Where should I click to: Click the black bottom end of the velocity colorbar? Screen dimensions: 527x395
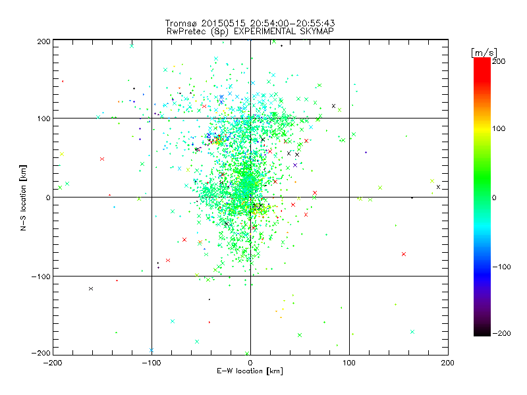[x=482, y=333]
